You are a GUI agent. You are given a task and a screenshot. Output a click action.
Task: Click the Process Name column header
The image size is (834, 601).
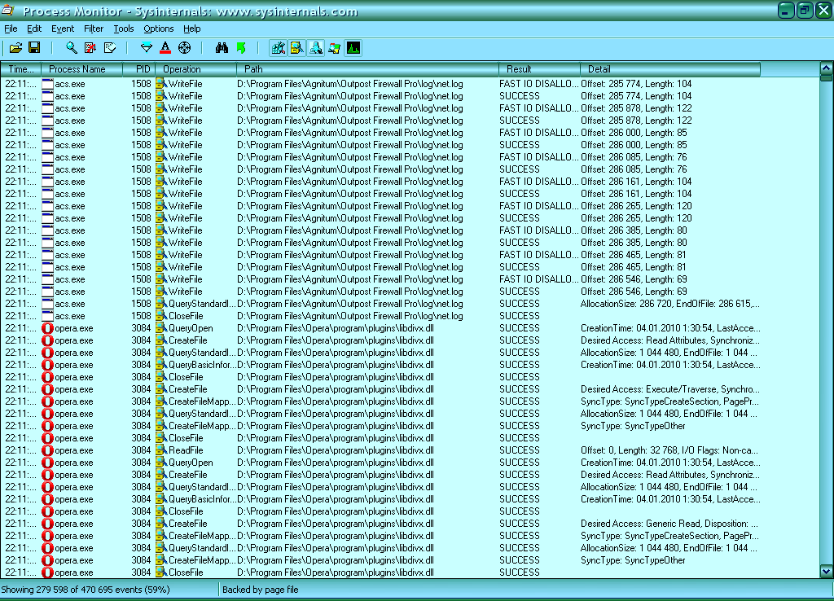[77, 69]
